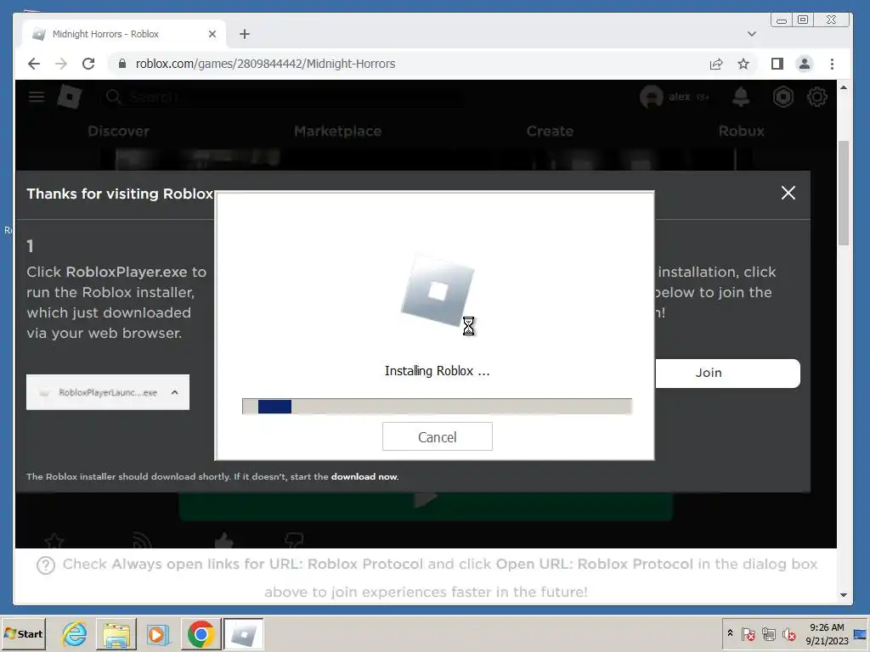Open the Windows Start menu
The width and height of the screenshot is (870, 652).
tap(23, 633)
